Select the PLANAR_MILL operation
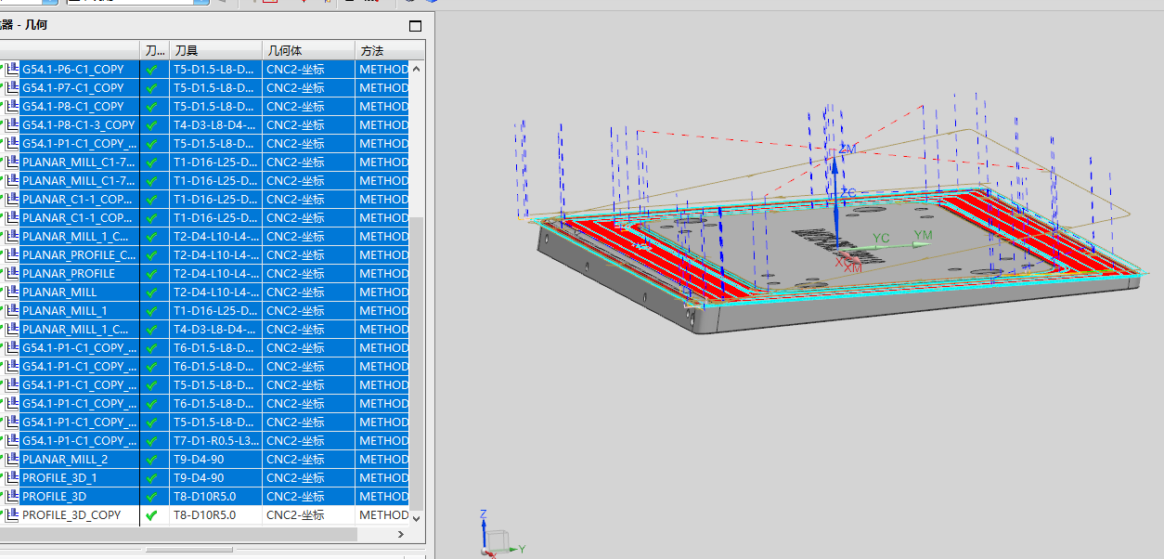Viewport: 1164px width, 559px height. pyautogui.click(x=59, y=292)
